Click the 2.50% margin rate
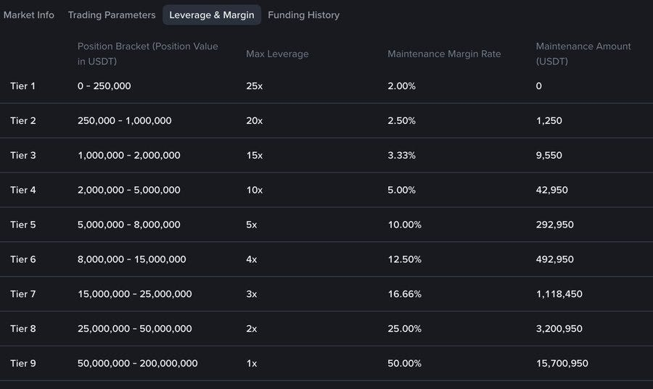 point(401,120)
